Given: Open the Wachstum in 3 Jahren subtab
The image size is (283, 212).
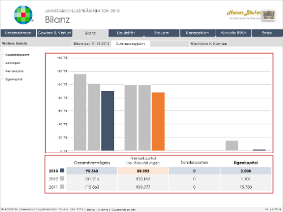Looking at the screenshot, I should [209, 44].
